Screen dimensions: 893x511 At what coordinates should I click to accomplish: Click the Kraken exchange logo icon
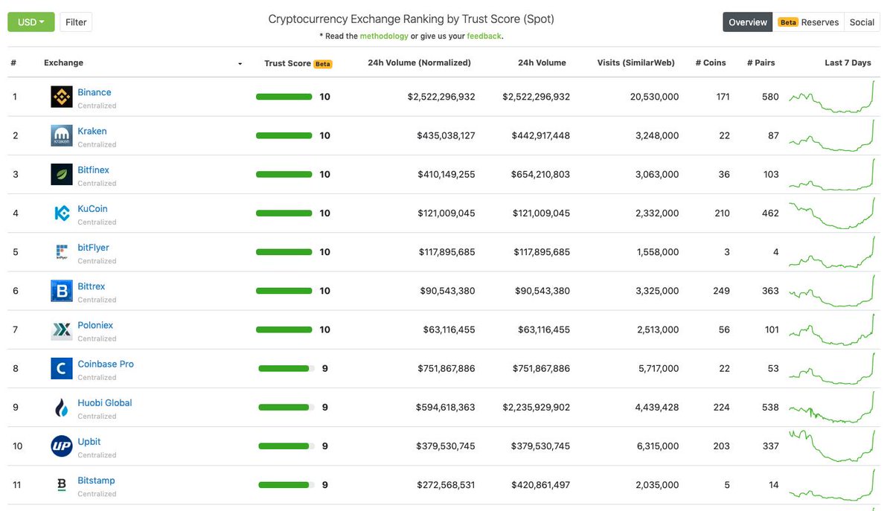click(62, 135)
